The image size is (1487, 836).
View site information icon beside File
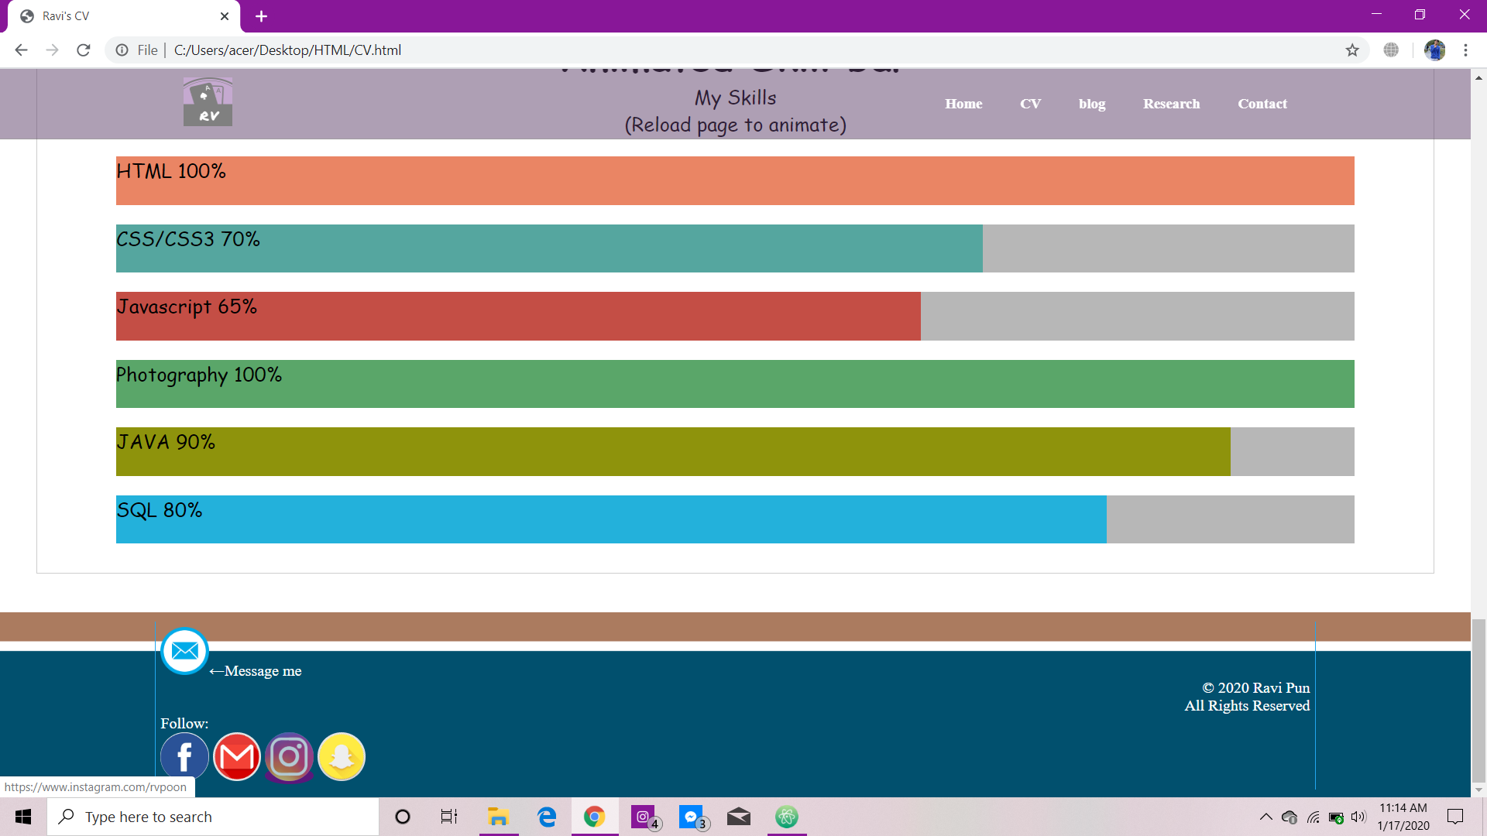(x=122, y=50)
